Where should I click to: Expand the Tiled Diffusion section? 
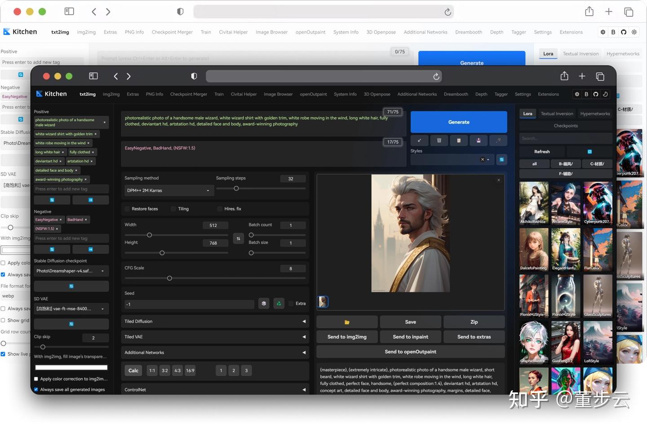(x=215, y=321)
